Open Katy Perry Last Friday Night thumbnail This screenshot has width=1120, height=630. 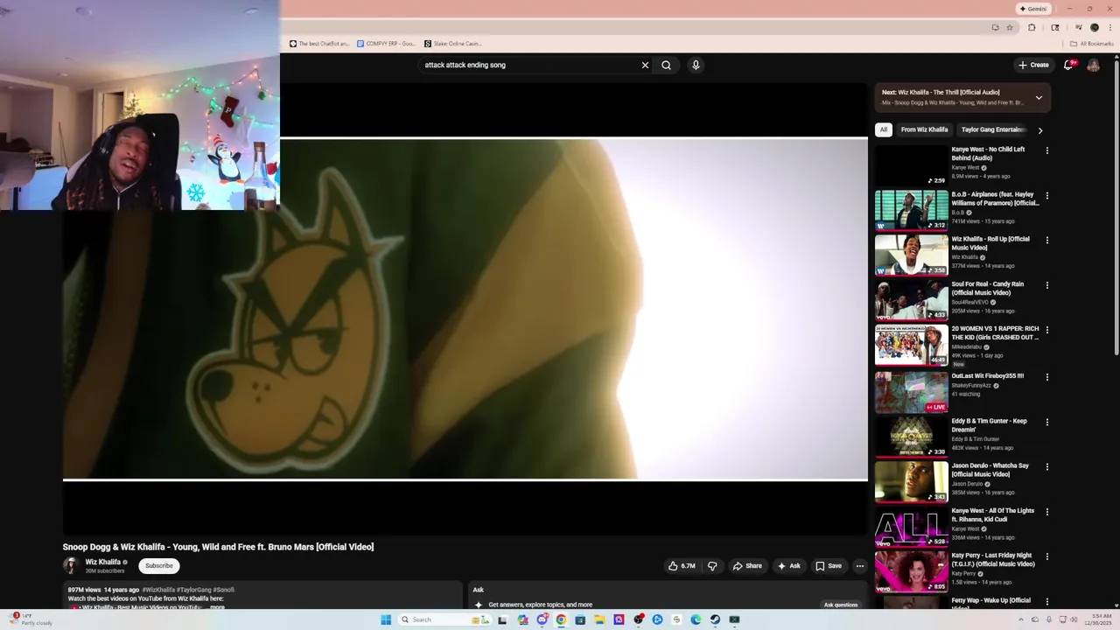tap(911, 570)
